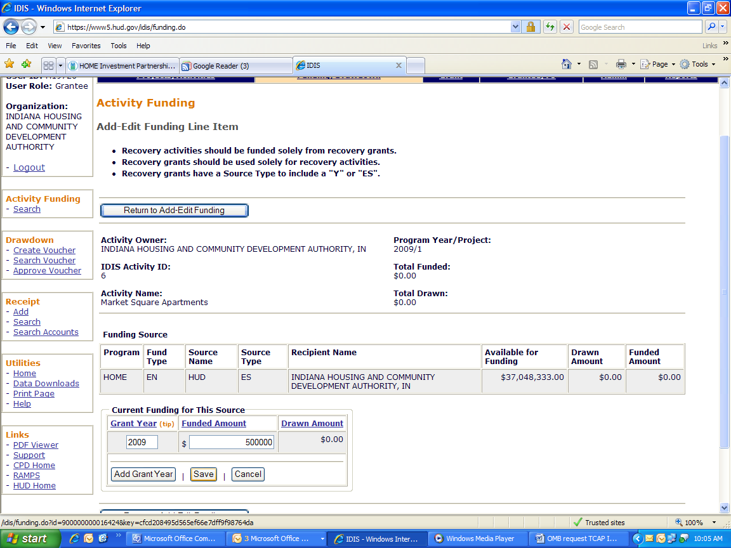Viewport: 731px width, 548px height.
Task: Open the Edit menu
Action: point(32,46)
